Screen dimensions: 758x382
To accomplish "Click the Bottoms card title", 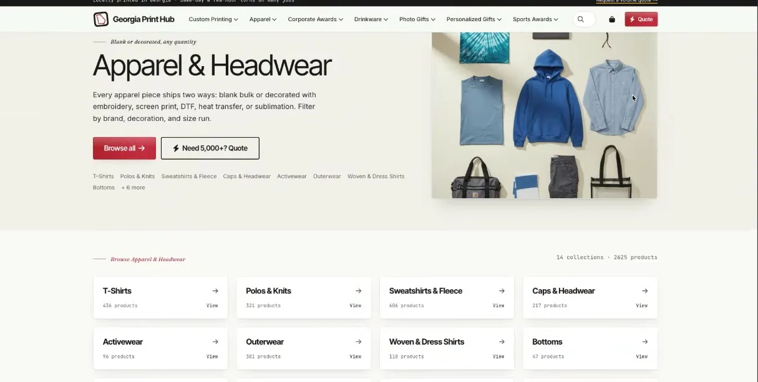I will coord(547,342).
